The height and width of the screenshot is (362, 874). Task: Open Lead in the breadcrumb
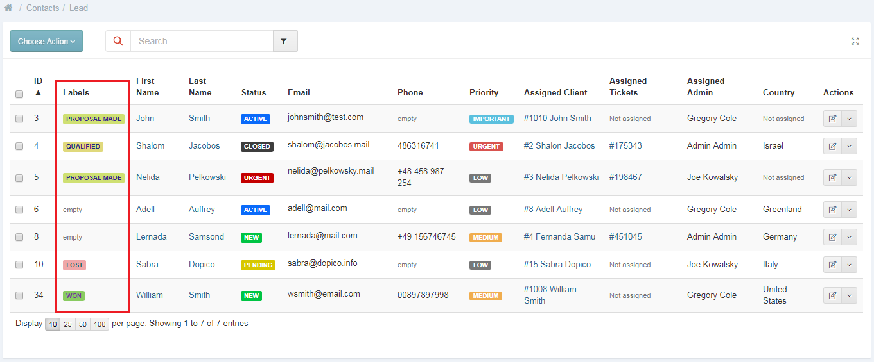coord(78,8)
